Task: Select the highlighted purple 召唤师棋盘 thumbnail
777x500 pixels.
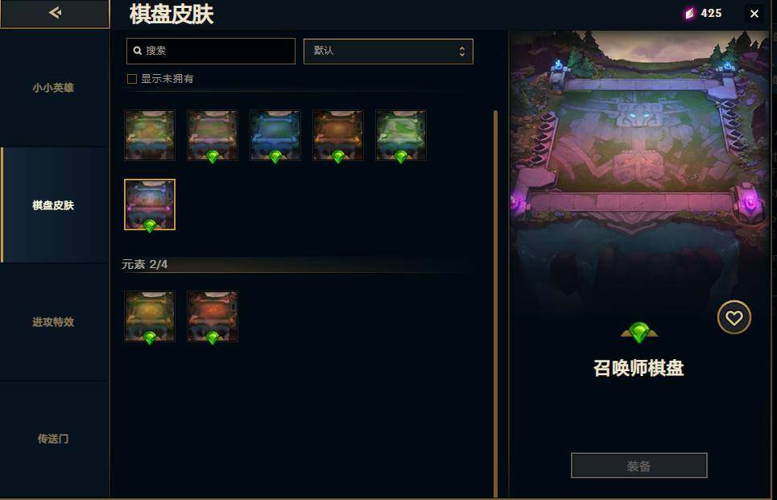Action: click(150, 205)
